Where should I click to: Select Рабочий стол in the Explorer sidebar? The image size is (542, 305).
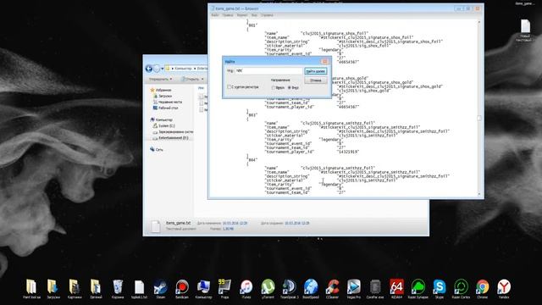pyautogui.click(x=166, y=108)
